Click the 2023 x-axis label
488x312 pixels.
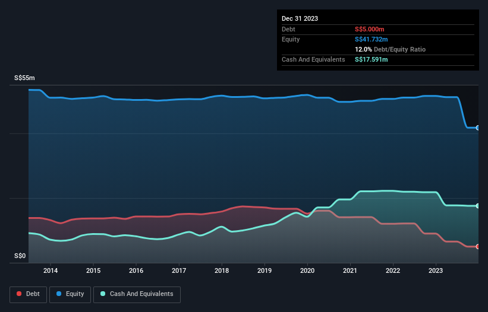[x=436, y=270]
